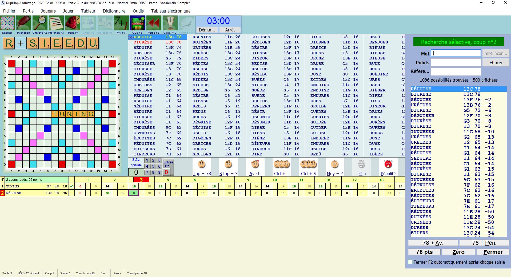Click the Avert. warning face icon
The height and width of the screenshot is (277, 511).
tap(255, 164)
